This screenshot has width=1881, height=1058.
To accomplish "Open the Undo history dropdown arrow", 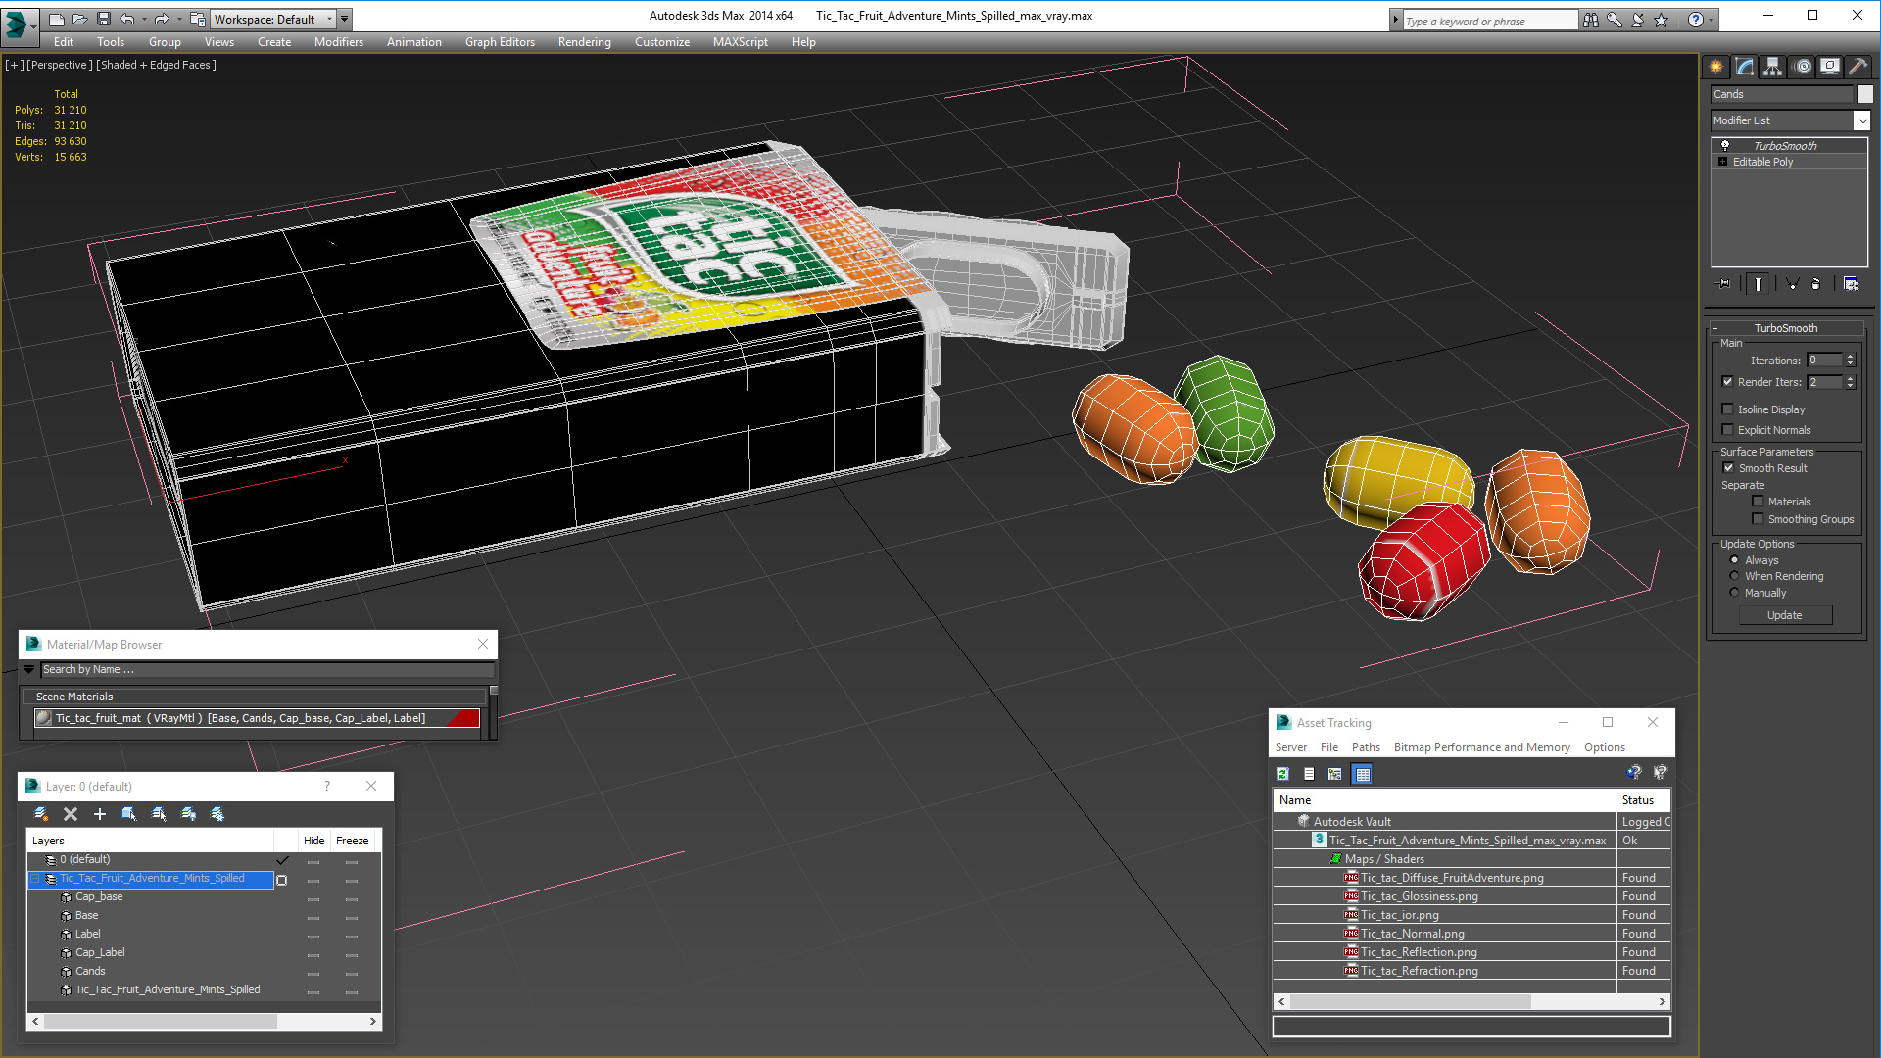I will tap(144, 19).
